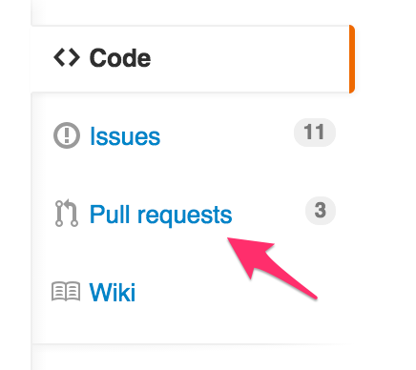Image resolution: width=416 pixels, height=370 pixels.
Task: Click the open-book Wiki icon
Action: pyautogui.click(x=66, y=291)
